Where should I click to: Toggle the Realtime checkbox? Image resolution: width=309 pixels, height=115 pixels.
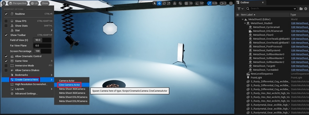[x=6, y=14]
